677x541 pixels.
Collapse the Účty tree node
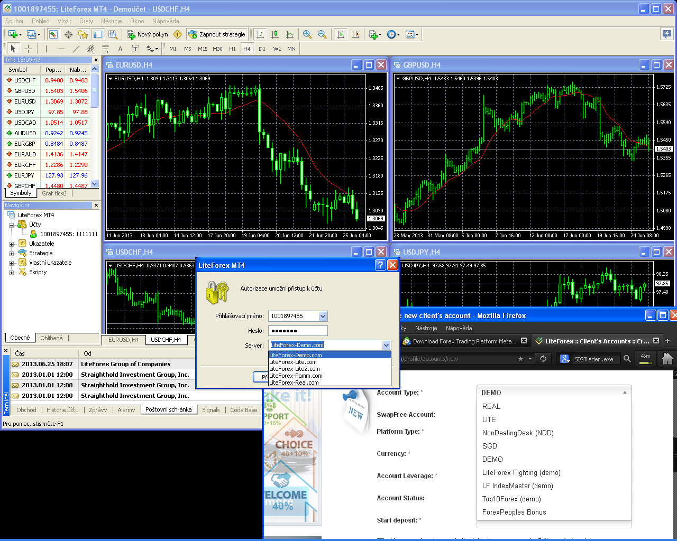coord(11,225)
